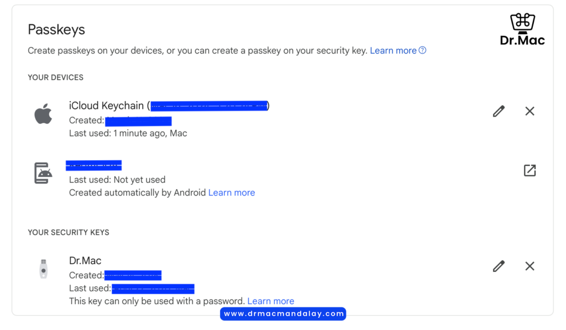This screenshot has width=566, height=330.
Task: Remove the iCloud Keychain passkey
Action: [530, 111]
